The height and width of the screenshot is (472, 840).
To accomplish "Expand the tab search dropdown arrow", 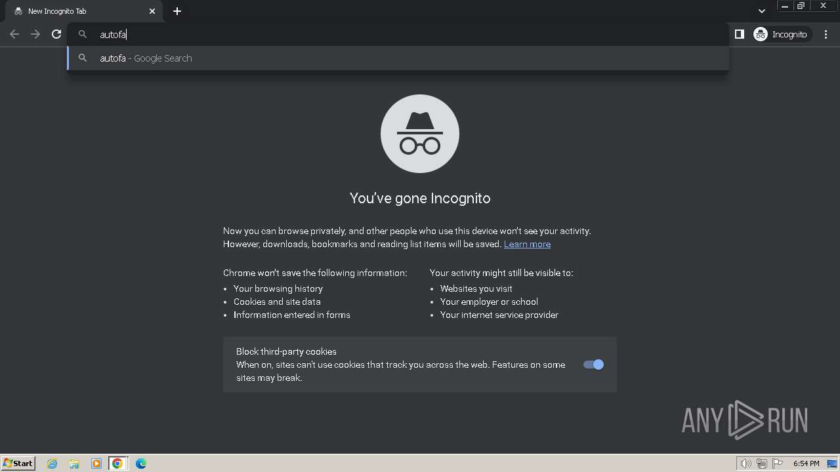I will [761, 11].
